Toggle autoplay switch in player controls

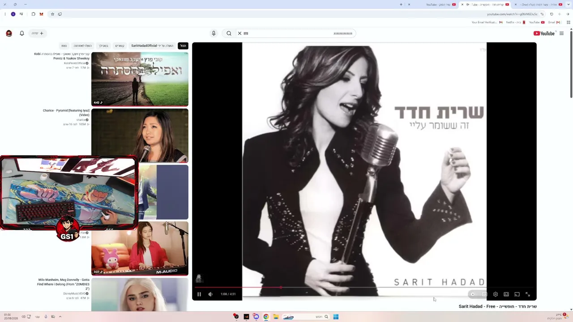473,294
